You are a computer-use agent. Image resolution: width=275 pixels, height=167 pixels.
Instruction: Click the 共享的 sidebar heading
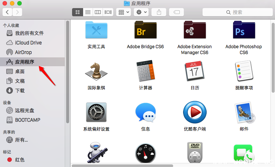(9, 132)
